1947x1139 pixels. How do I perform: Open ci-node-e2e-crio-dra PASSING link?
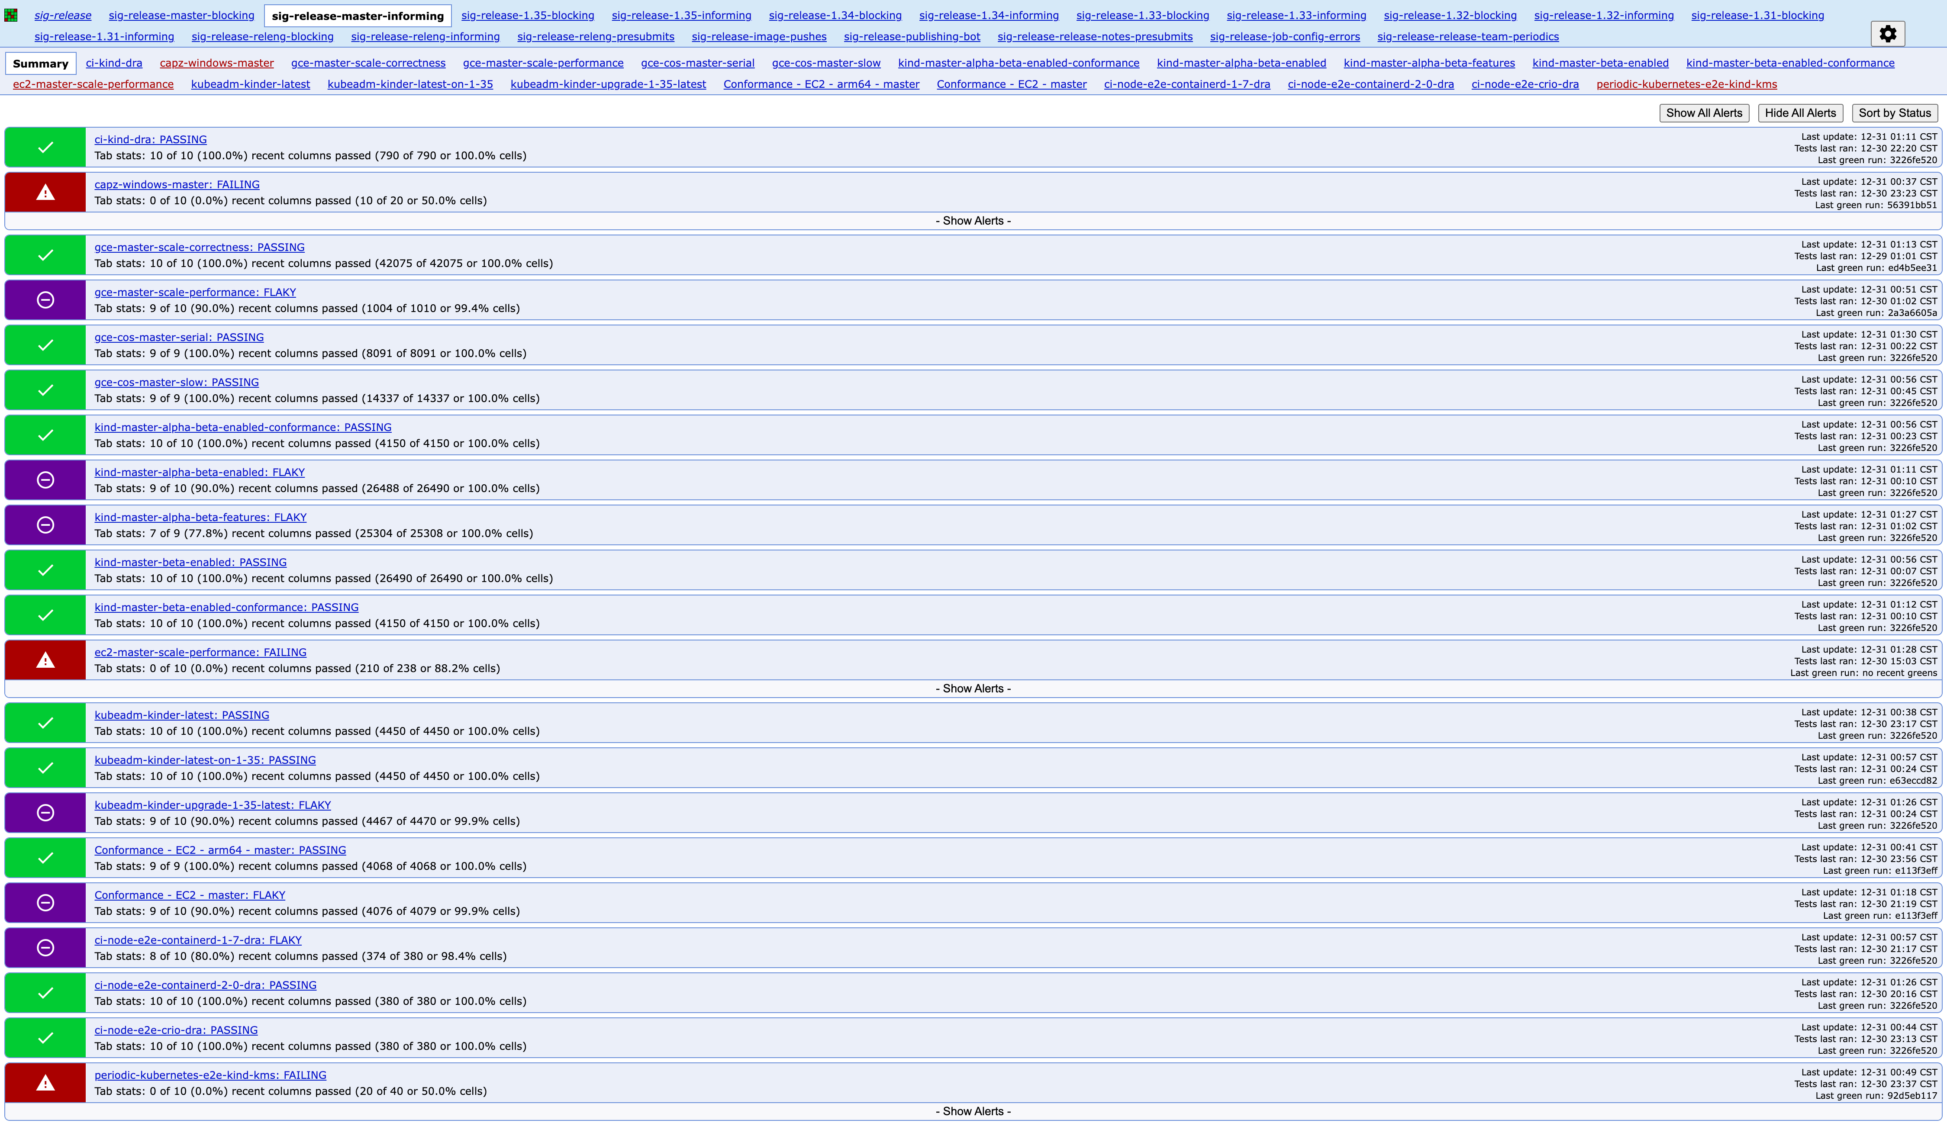pos(176,1030)
